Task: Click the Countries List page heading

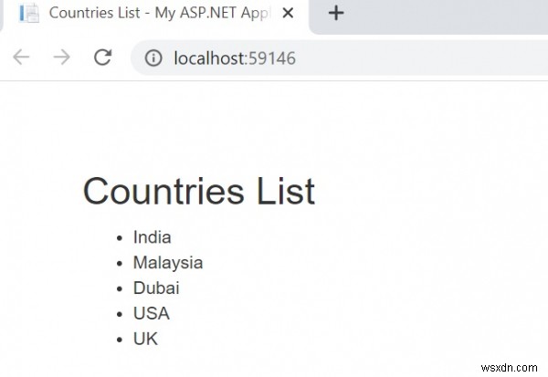Action: tap(198, 192)
